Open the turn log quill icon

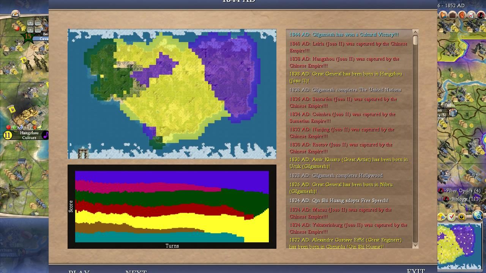point(16,14)
